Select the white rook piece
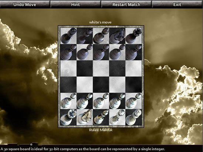The height and width of the screenshot is (152, 203). (68, 117)
